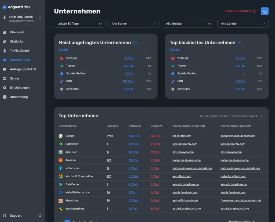Viewport: 275px width, 222px height.
Task: Open the Letzte 30 Tage dropdown
Action: (x=79, y=24)
